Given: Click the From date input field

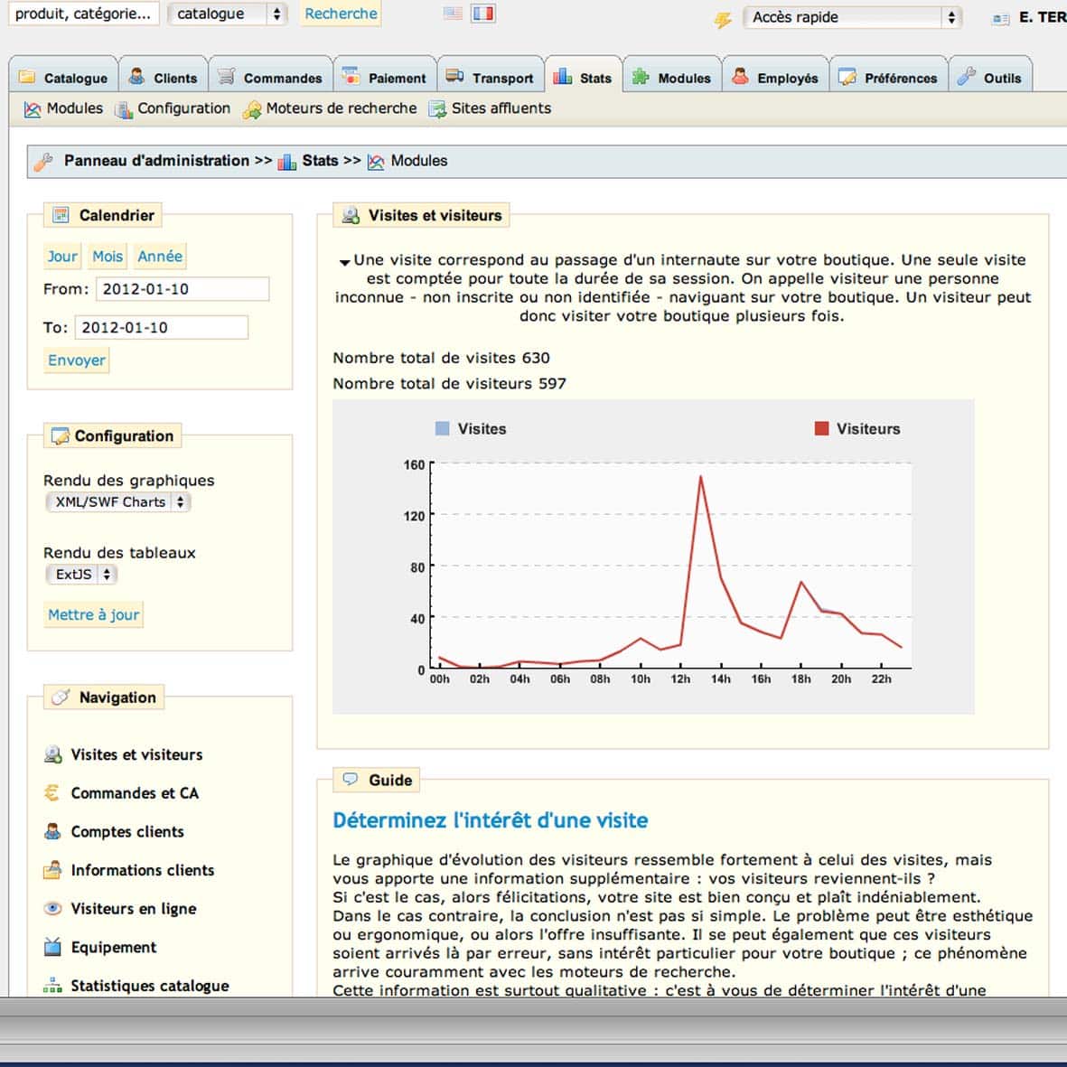Looking at the screenshot, I should click(183, 289).
